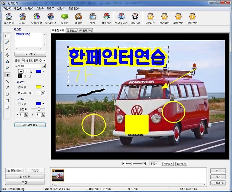Set left text alignment
Image resolution: width=232 pixels, height=192 pixels.
pos(20,76)
